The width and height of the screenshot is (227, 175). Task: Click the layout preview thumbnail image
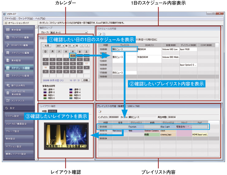click(66, 135)
